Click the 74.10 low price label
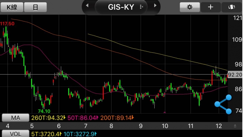 [44, 111]
